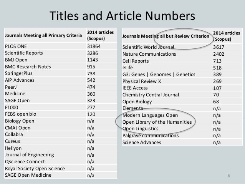Select the 'eLife' entry
Screen dimensions: 245x184
click(x=127, y=68)
